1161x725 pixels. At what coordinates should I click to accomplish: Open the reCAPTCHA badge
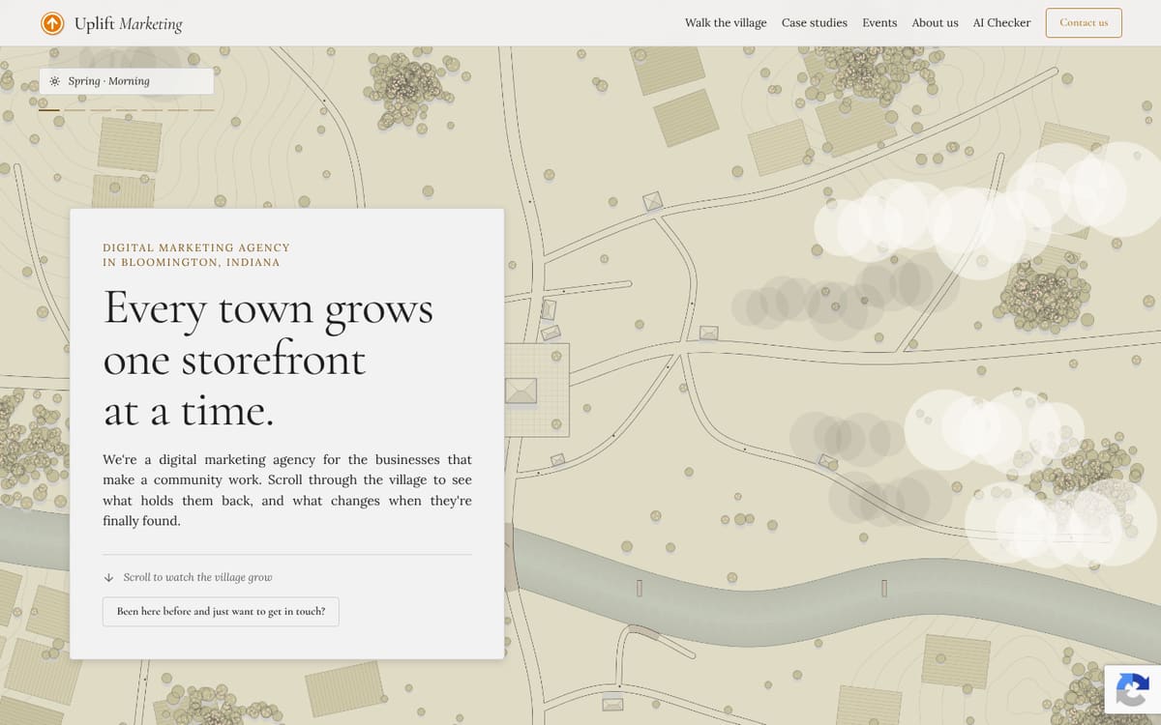[x=1132, y=689]
